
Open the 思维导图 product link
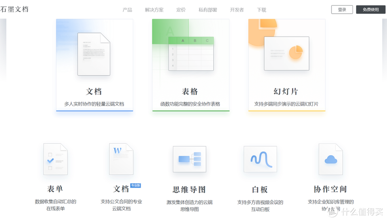(x=189, y=190)
